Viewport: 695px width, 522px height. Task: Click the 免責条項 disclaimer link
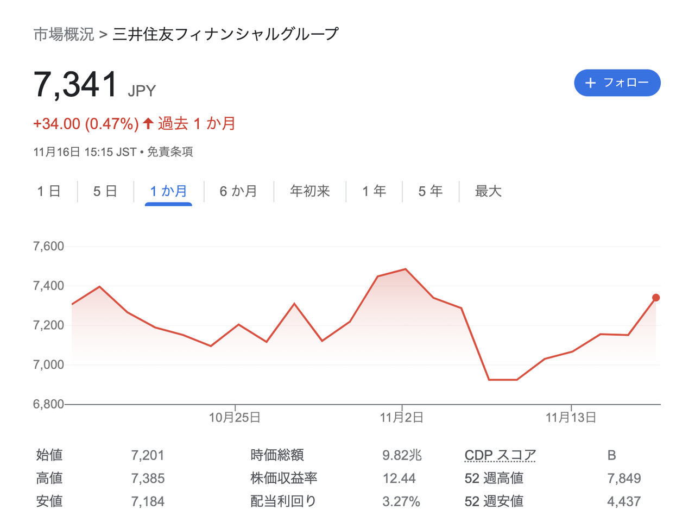tap(170, 152)
